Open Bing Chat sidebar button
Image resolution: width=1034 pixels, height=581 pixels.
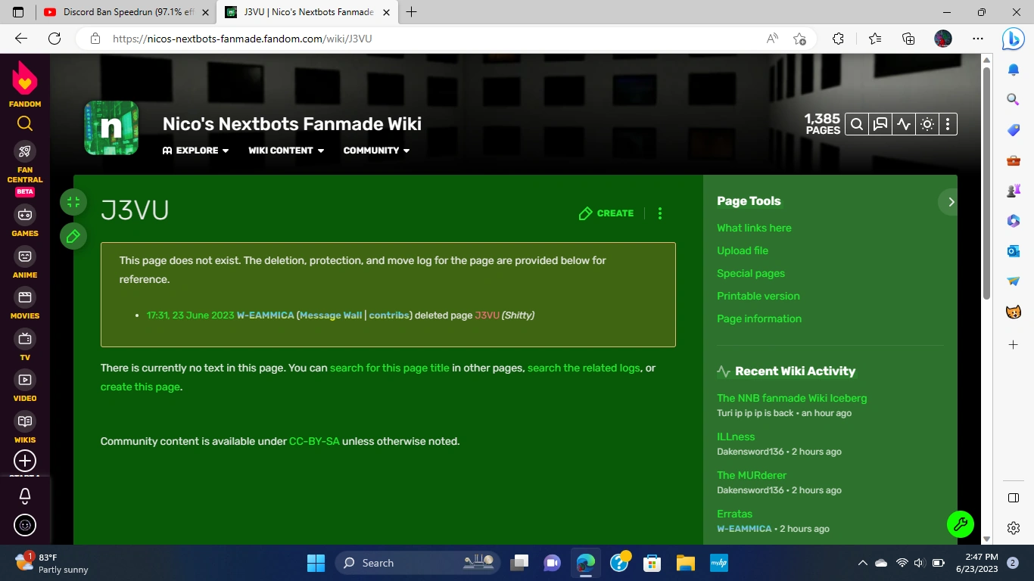1013,39
